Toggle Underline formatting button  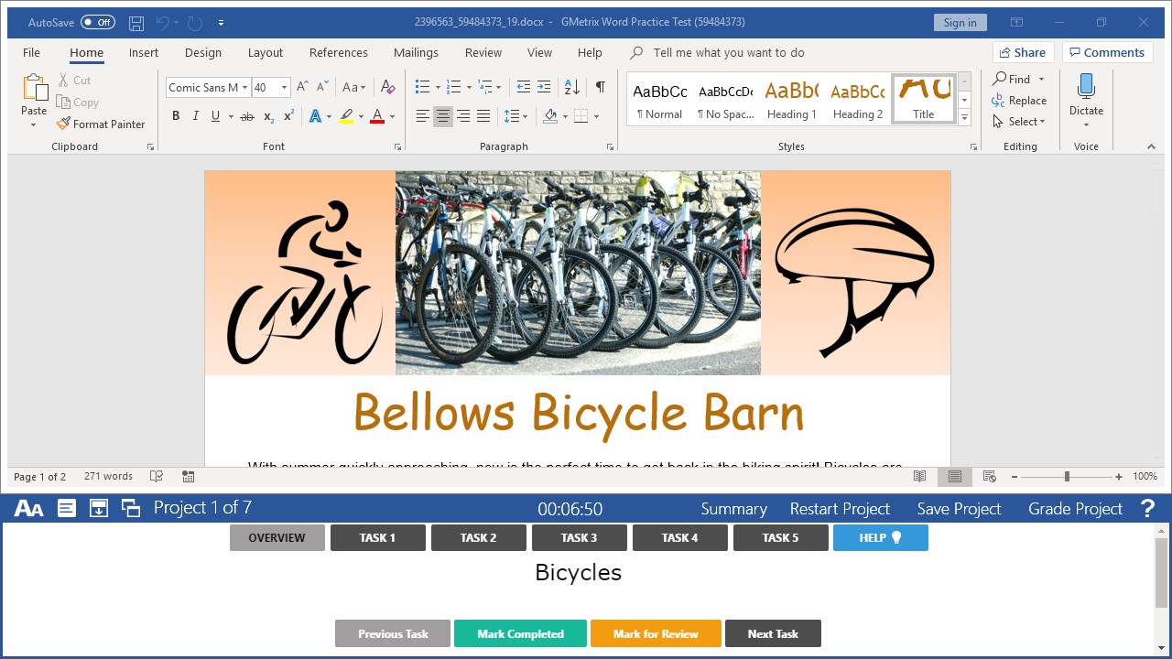215,116
